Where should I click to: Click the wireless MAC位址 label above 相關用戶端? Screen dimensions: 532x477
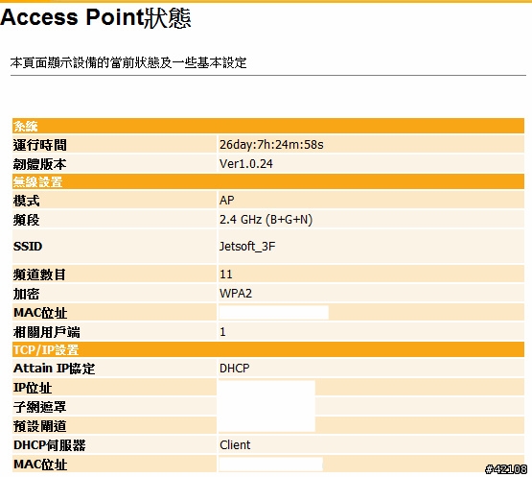(x=40, y=313)
